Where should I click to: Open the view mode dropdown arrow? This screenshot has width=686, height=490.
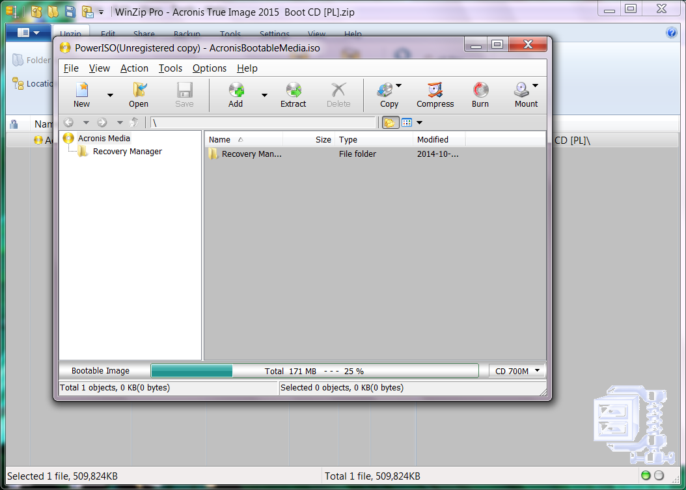click(x=419, y=122)
